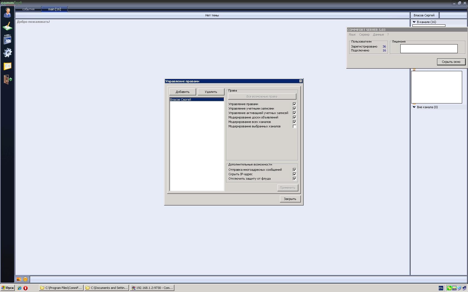
Task: Open the 'Сервер' menu in server window
Action: coord(364,34)
